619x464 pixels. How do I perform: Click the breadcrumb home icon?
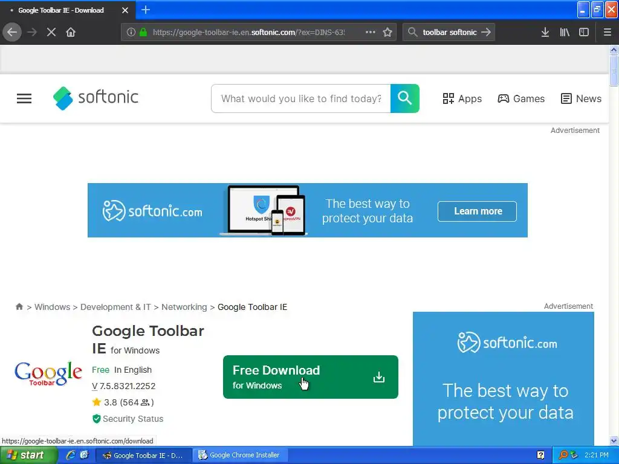pos(19,306)
